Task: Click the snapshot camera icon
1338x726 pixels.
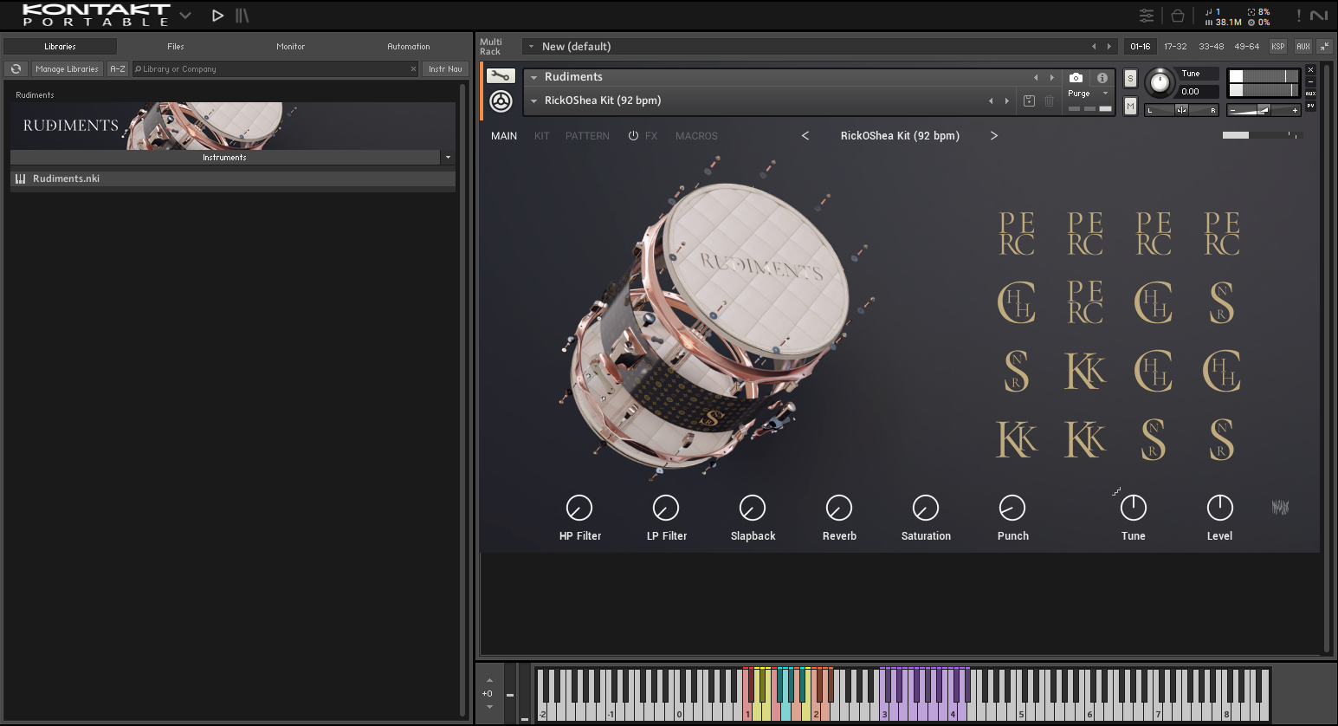Action: (1076, 77)
